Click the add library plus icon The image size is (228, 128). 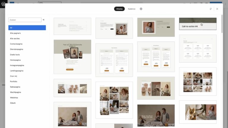click(x=141, y=9)
